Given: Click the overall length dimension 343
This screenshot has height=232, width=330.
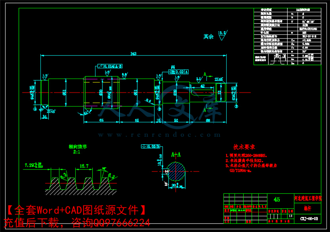Looking at the screenshot, I should [x=133, y=54].
